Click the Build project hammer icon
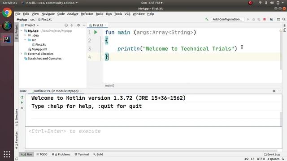Image resolution: width=287 pixels, height=161 pixels. click(207, 19)
